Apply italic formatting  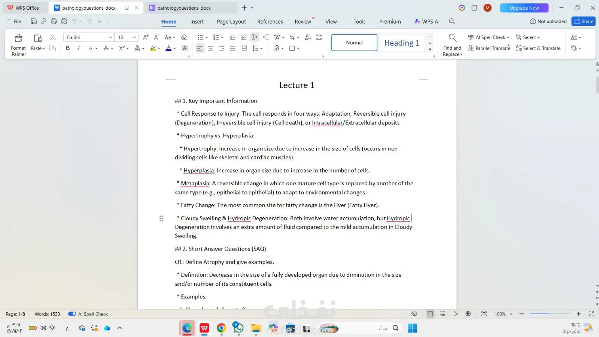pyautogui.click(x=79, y=48)
